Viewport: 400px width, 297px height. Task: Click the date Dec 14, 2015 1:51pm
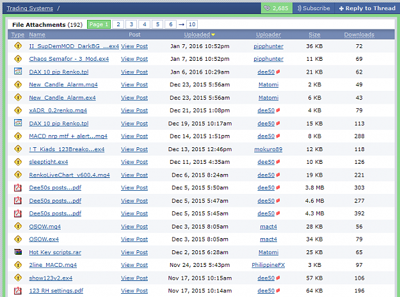200,136
